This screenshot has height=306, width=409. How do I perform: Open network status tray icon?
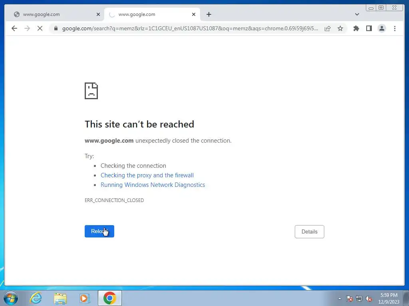click(x=359, y=298)
